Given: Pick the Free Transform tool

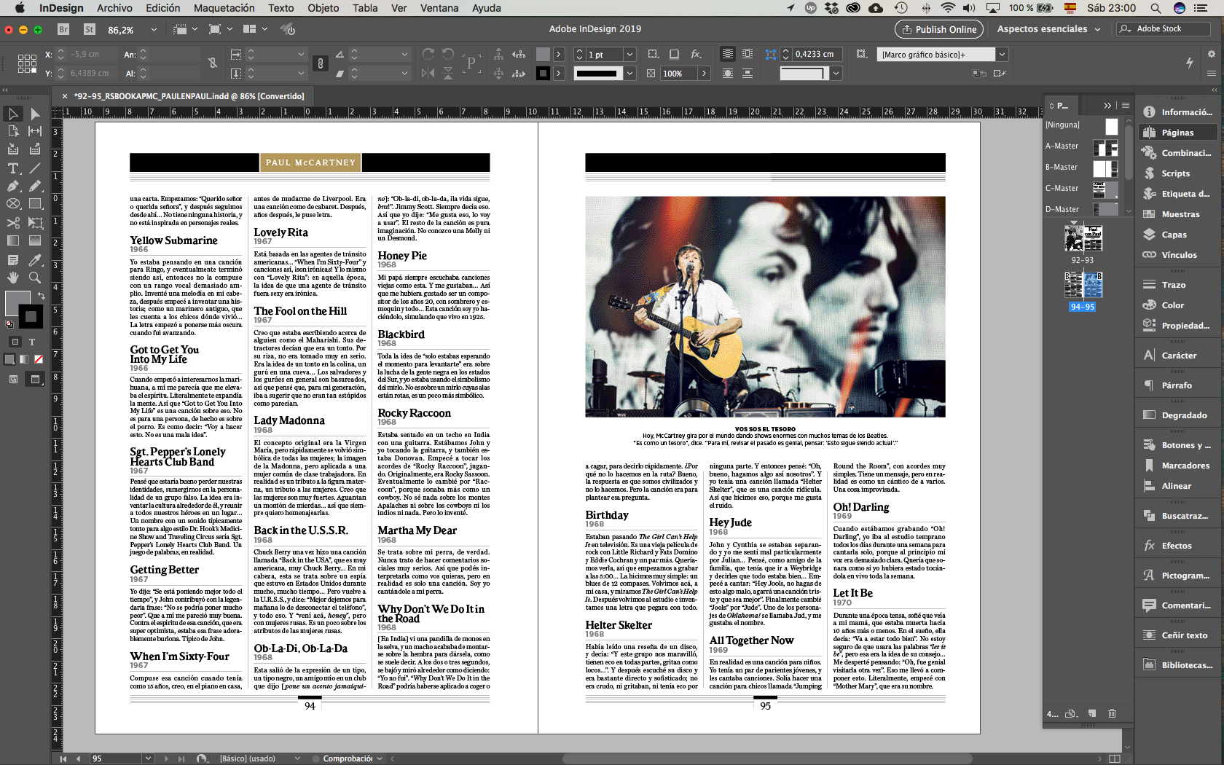Looking at the screenshot, I should tap(35, 222).
